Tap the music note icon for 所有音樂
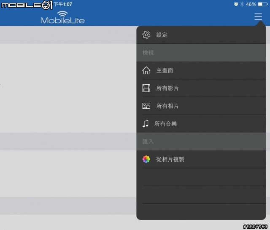The height and width of the screenshot is (230, 270). click(x=145, y=123)
